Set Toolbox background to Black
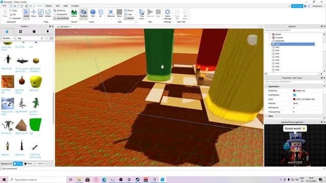 (29, 164)
